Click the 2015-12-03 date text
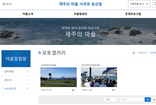The image size is (156, 105). tap(47, 90)
